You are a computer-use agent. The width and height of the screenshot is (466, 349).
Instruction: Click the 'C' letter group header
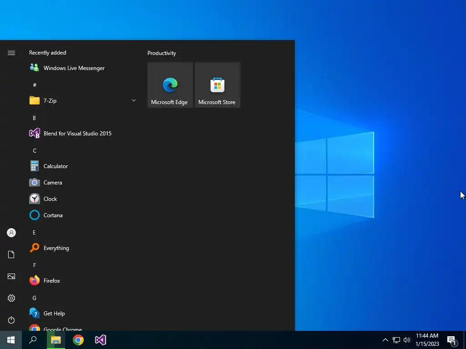pyautogui.click(x=35, y=151)
